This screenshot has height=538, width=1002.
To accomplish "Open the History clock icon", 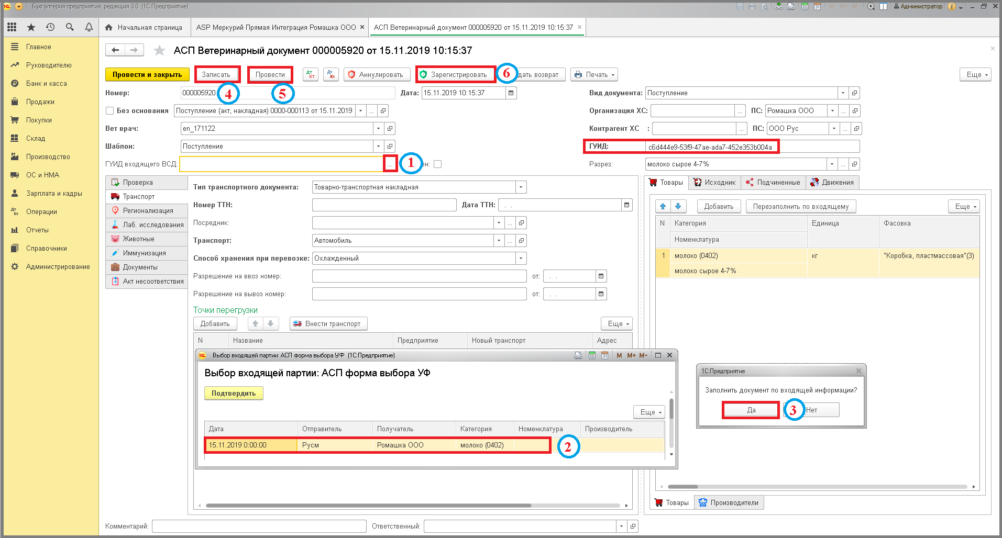I will [x=50, y=27].
